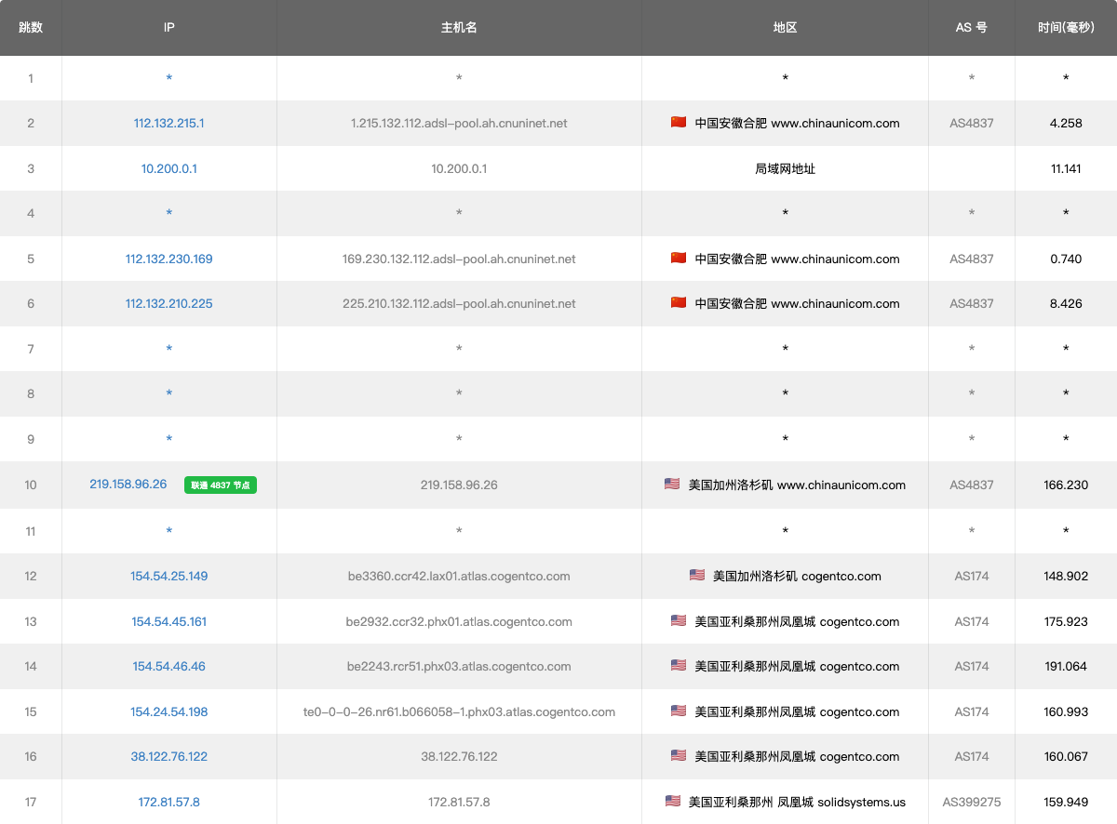
Task: Click the US flag icon in hop 14 row
Action: (x=679, y=666)
